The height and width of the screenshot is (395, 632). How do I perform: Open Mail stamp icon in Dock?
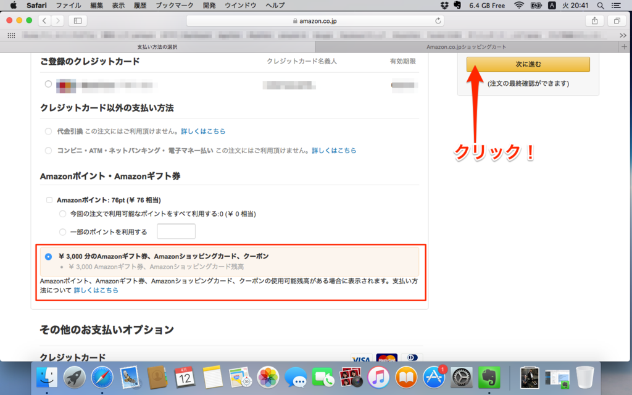[x=130, y=378]
